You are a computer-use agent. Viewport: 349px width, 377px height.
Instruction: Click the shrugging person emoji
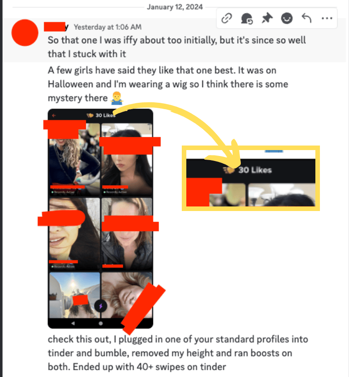[x=117, y=98]
